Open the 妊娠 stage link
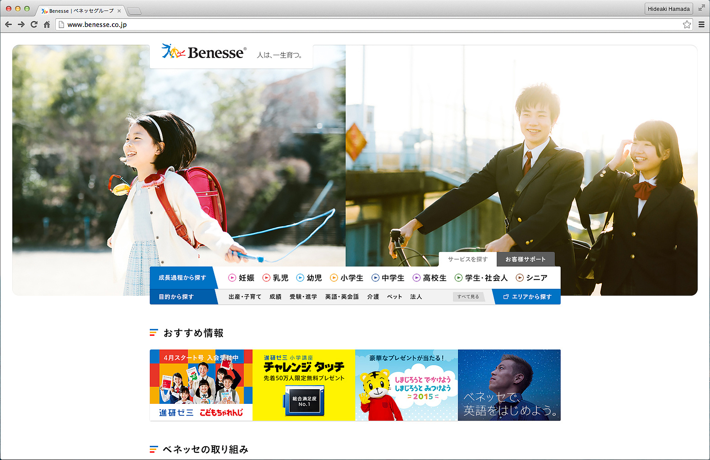 tap(247, 278)
